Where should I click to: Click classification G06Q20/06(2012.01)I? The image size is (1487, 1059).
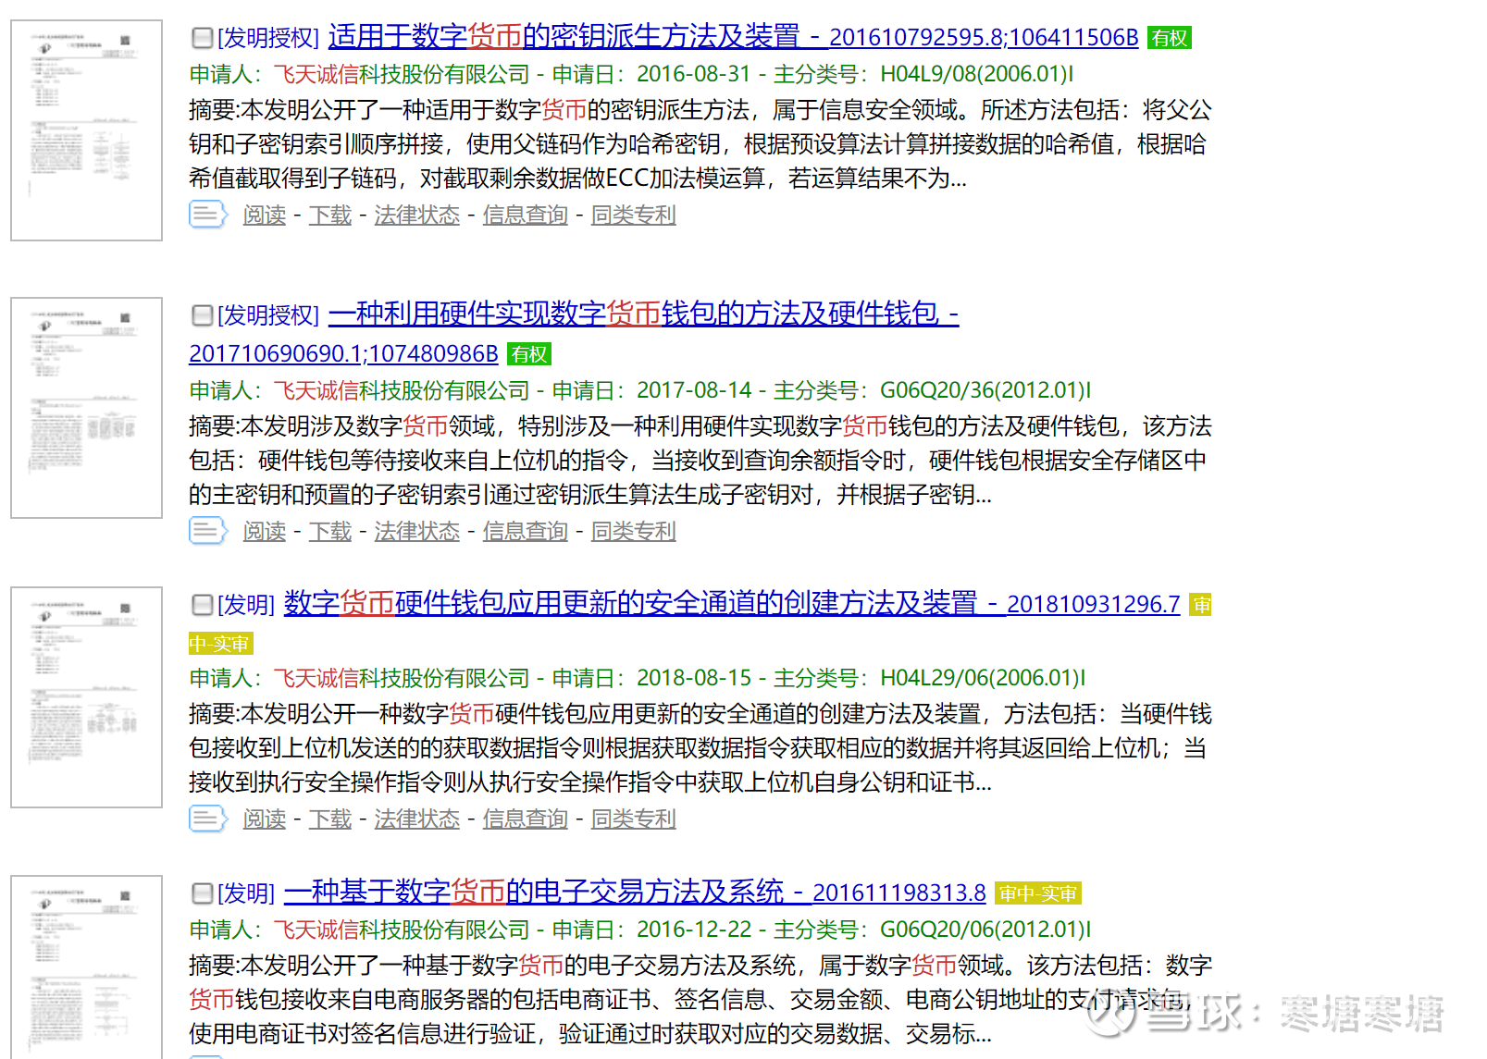click(x=985, y=930)
